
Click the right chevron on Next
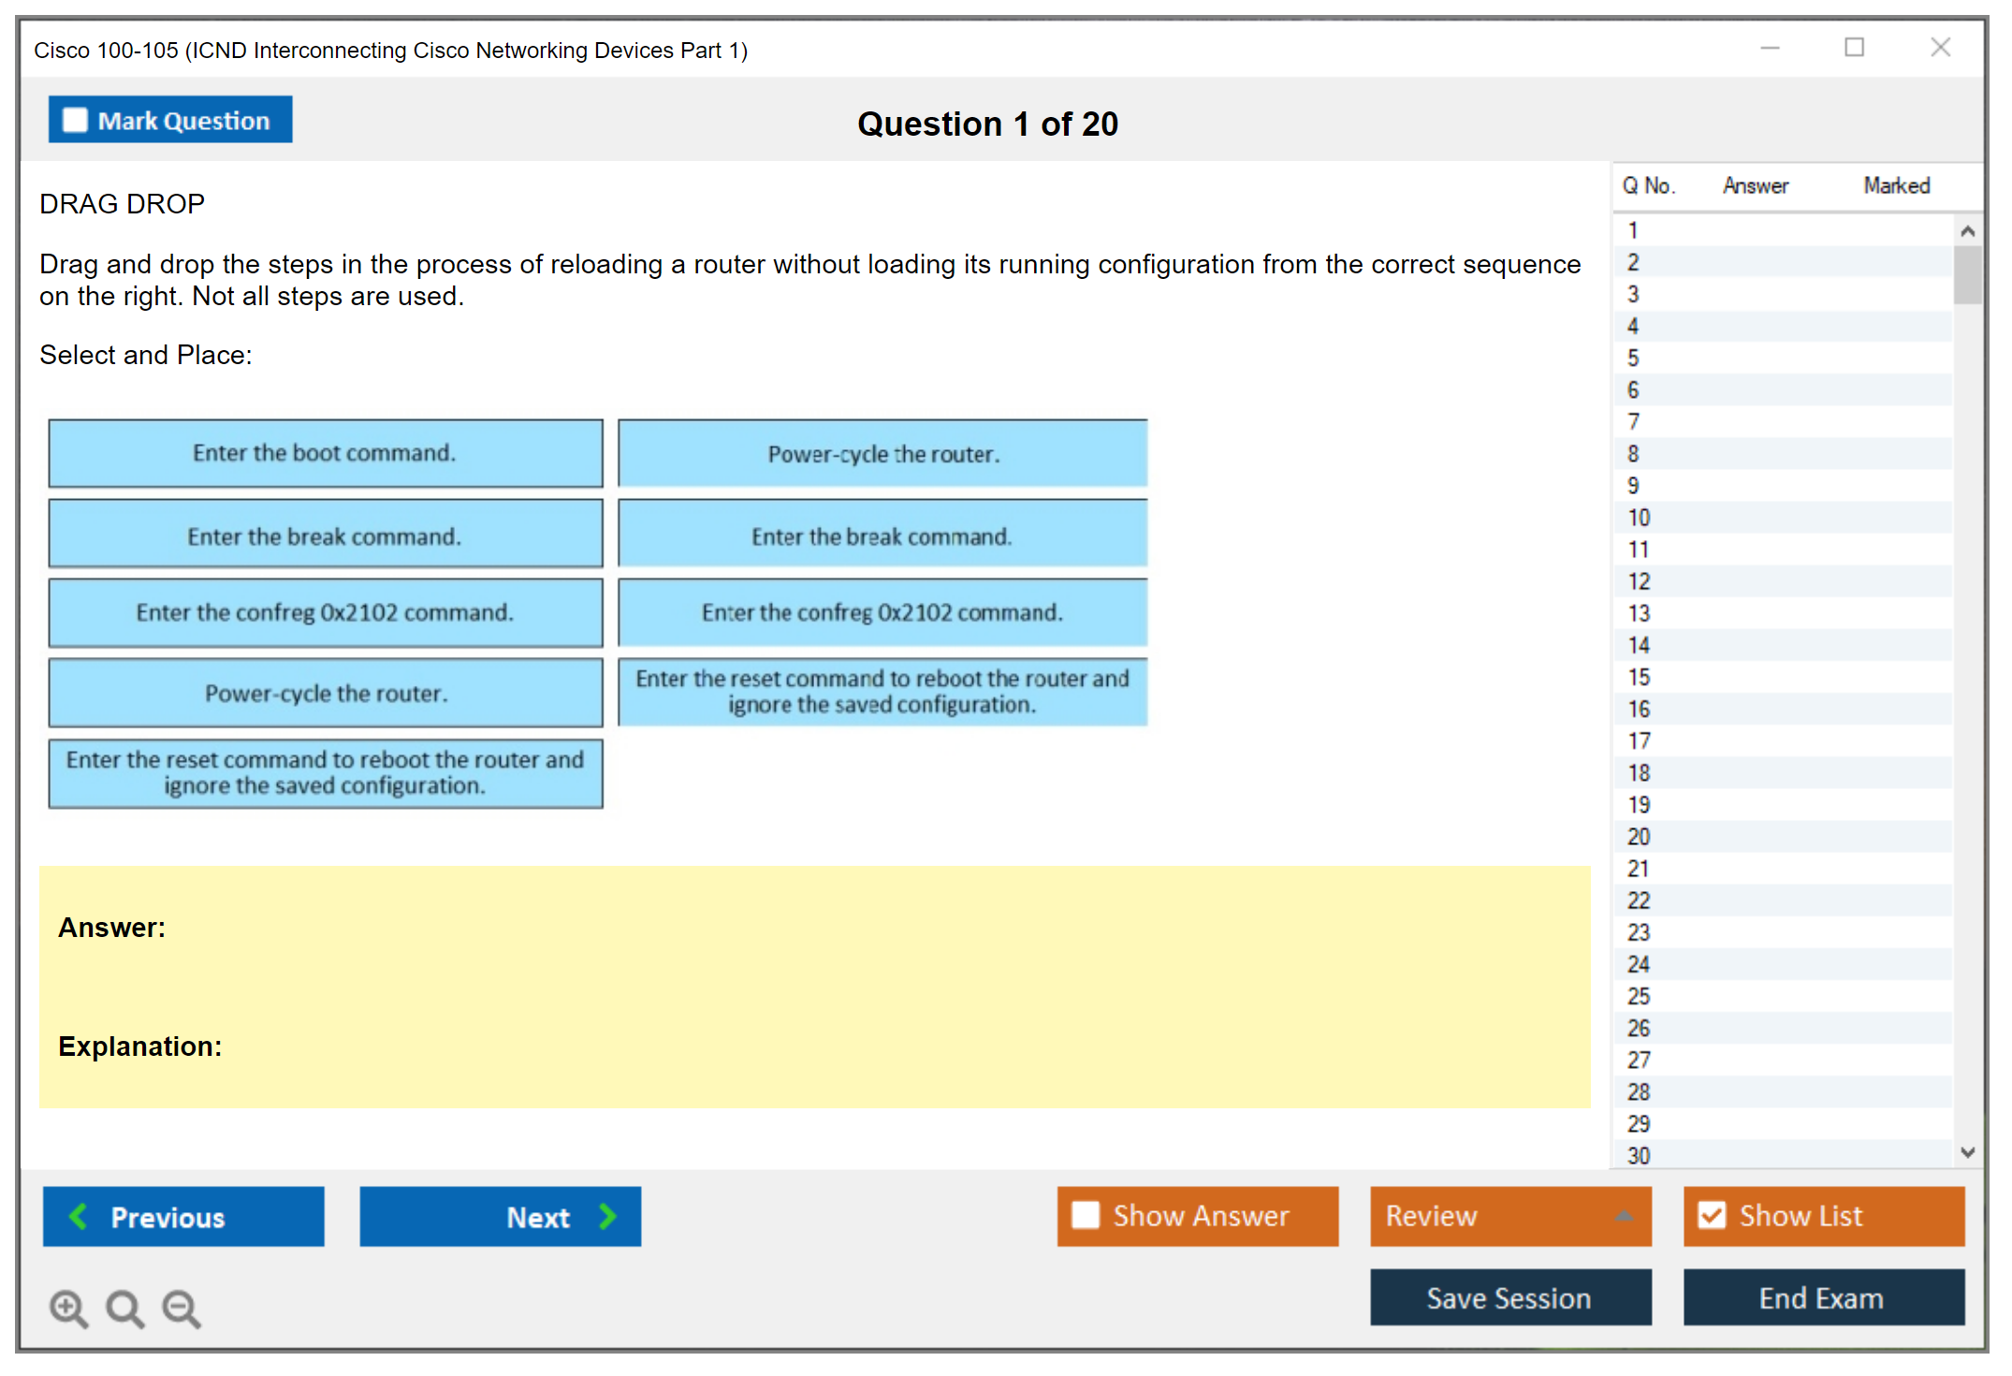607,1216
